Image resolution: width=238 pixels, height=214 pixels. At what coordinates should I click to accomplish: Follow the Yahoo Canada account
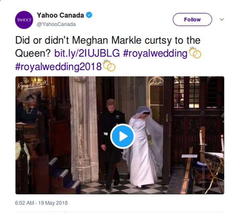[192, 19]
